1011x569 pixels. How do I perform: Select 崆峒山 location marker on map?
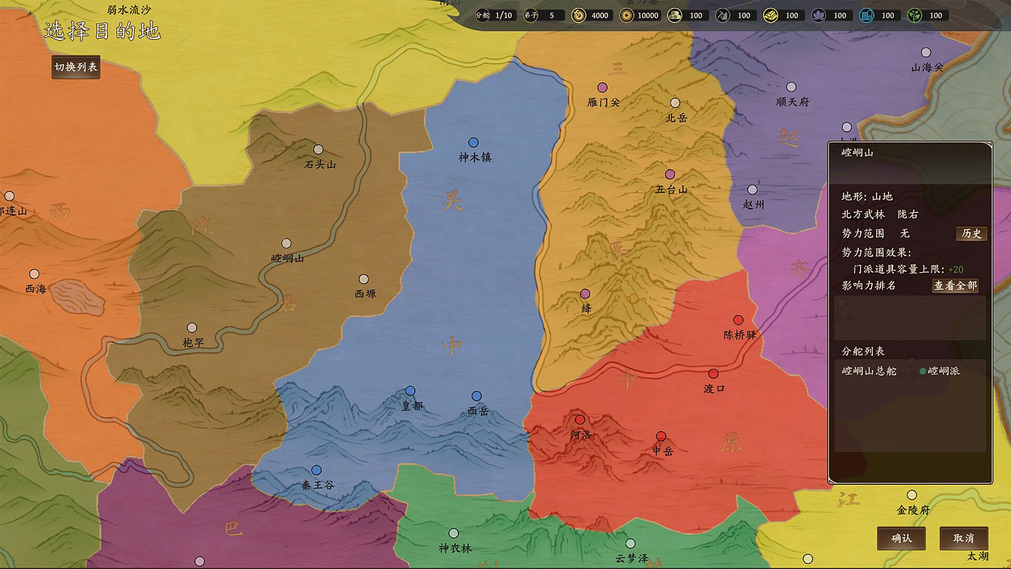pyautogui.click(x=286, y=243)
